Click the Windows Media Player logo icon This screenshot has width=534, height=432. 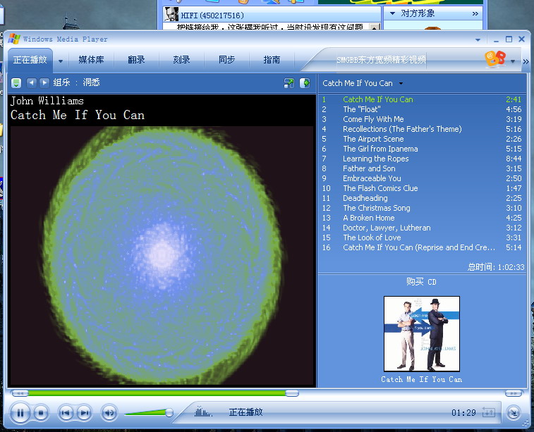(14, 39)
